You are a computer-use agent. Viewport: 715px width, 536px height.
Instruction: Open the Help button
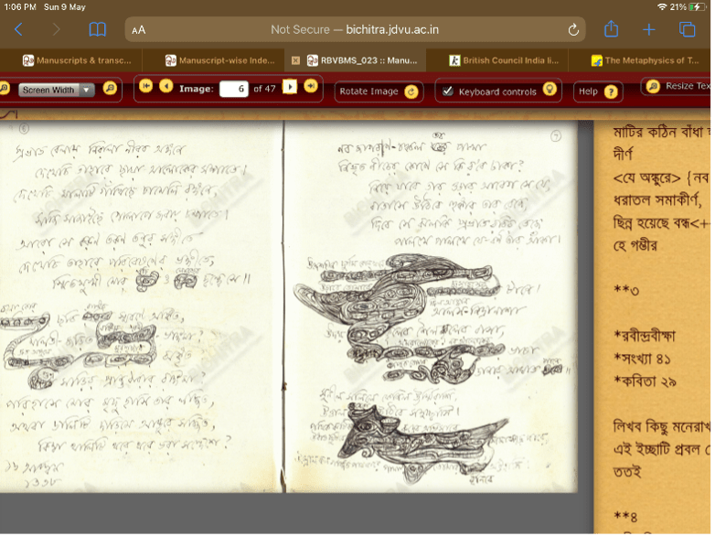[599, 91]
